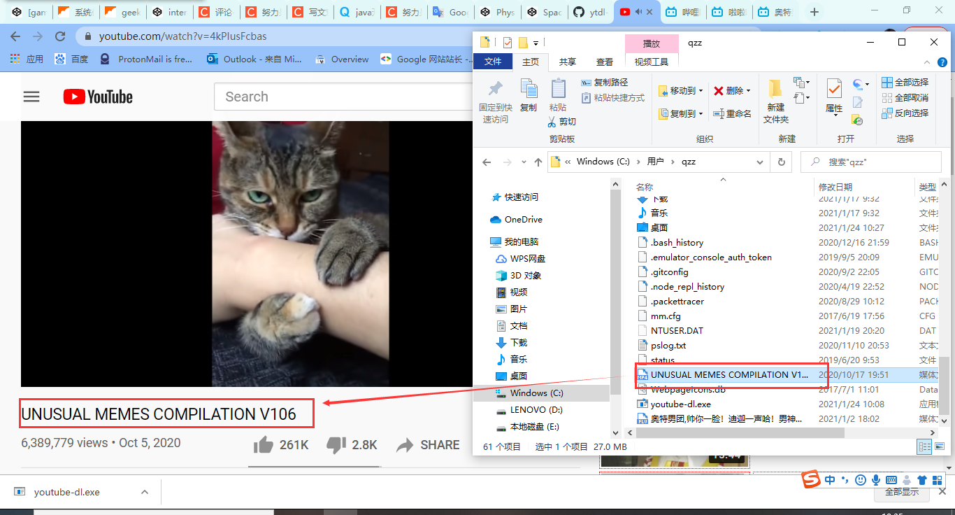The image size is (955, 515).
Task: Switch Explorer to large icons view
Action: click(x=938, y=446)
